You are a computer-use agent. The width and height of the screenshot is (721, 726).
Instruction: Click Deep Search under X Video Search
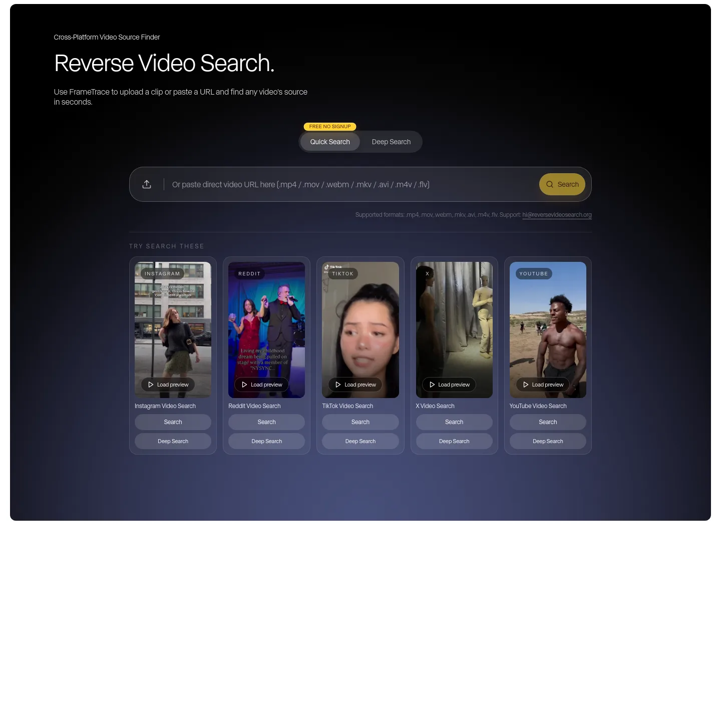pos(454,441)
